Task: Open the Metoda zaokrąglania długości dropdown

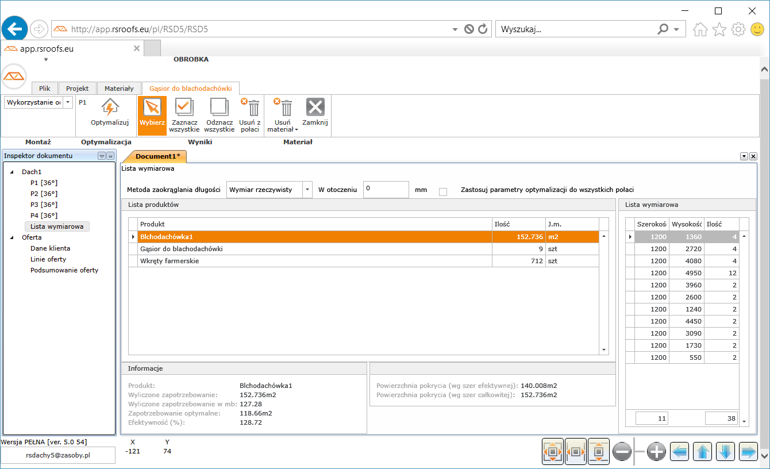Action: [307, 190]
